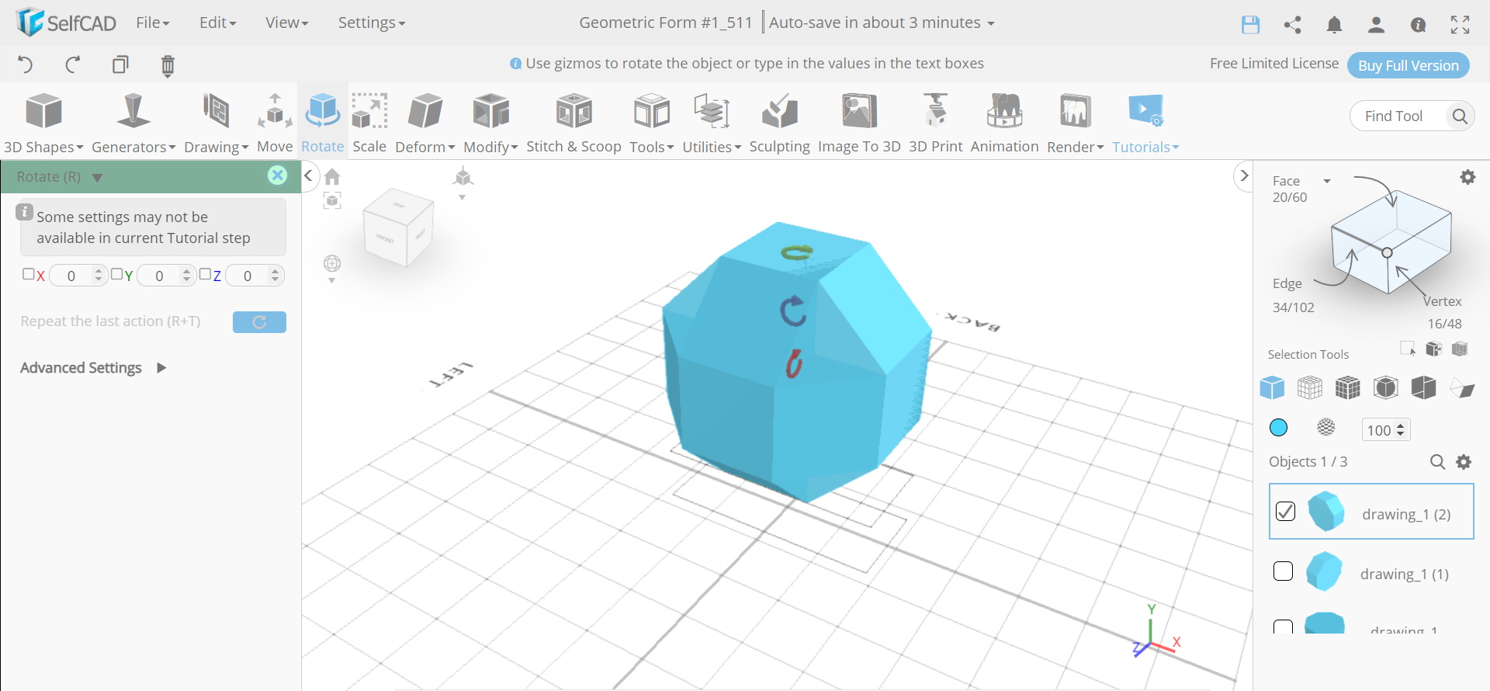Click the Repeat last action button
Image resolution: width=1490 pixels, height=691 pixels.
coord(259,322)
